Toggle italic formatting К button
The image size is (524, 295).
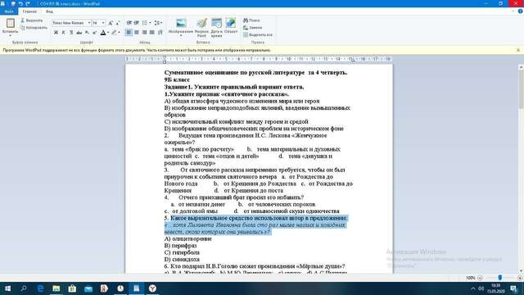(x=64, y=33)
